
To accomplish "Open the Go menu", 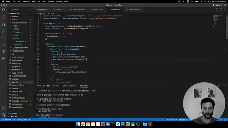I will pos(39,1).
